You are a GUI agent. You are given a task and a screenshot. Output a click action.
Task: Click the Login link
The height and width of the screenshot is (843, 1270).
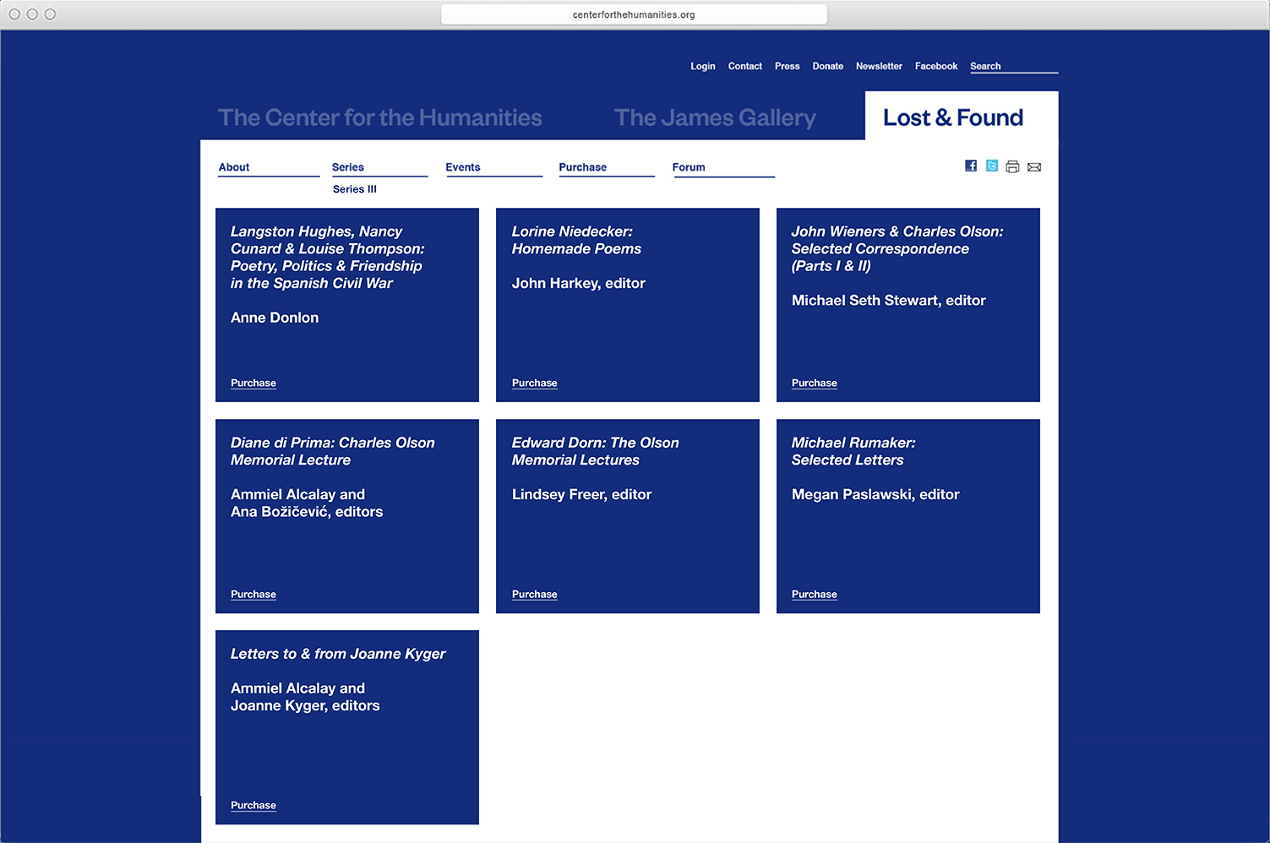[703, 66]
